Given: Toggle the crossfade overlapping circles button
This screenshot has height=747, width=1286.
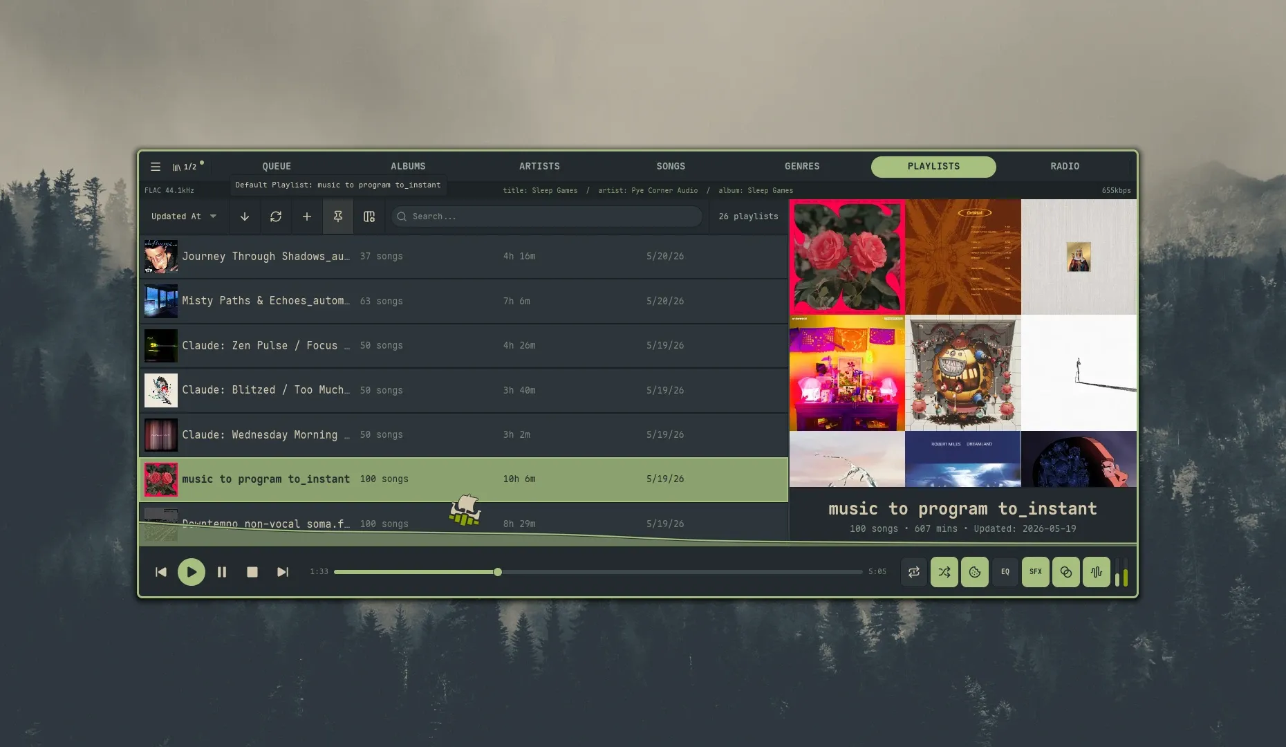Looking at the screenshot, I should click(x=1066, y=572).
